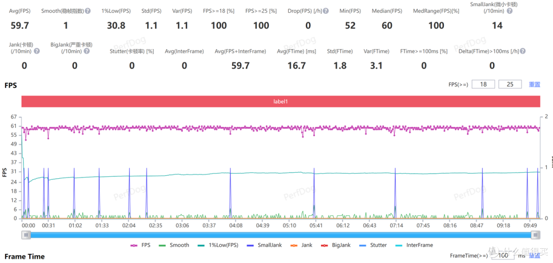Click the Std(FPS) label
This screenshot has height=263, width=553.
coord(152,11)
